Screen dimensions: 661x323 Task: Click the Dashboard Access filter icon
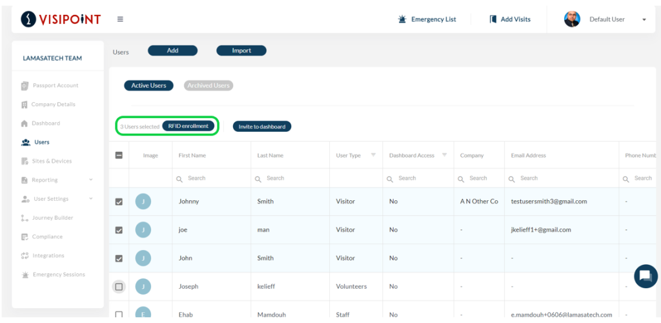(x=444, y=155)
